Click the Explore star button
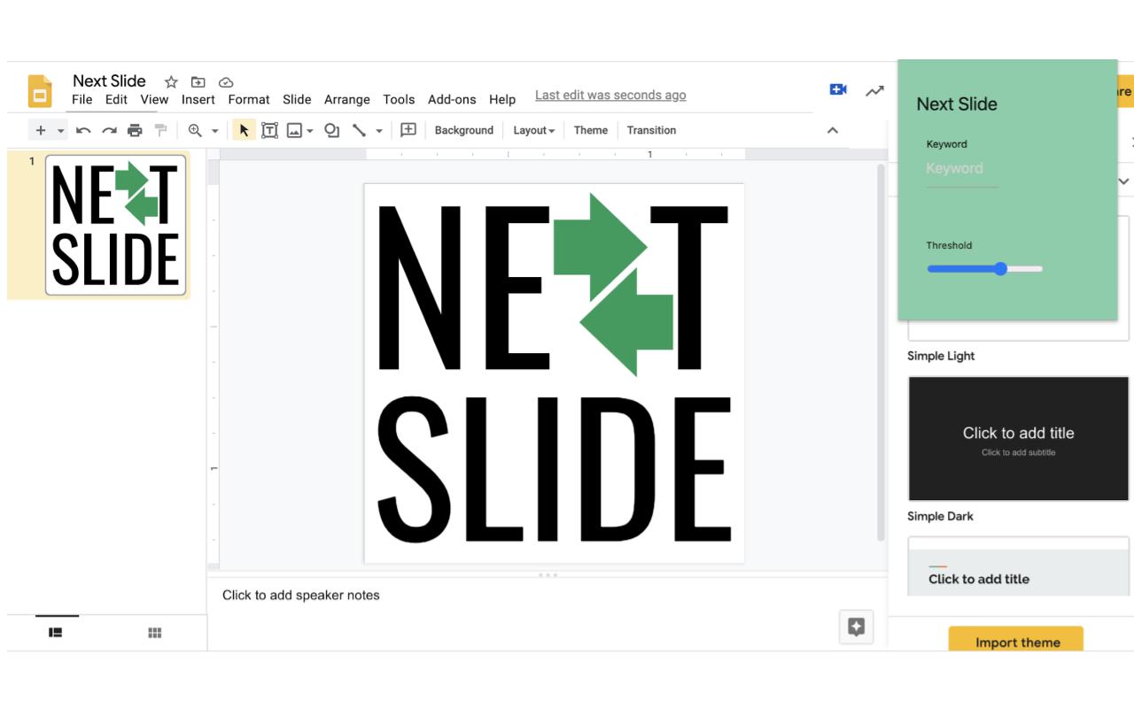Image resolution: width=1134 pixels, height=708 pixels. pyautogui.click(x=856, y=627)
